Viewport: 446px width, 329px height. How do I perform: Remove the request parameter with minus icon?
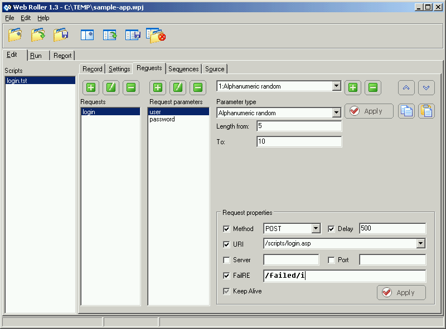coord(198,87)
